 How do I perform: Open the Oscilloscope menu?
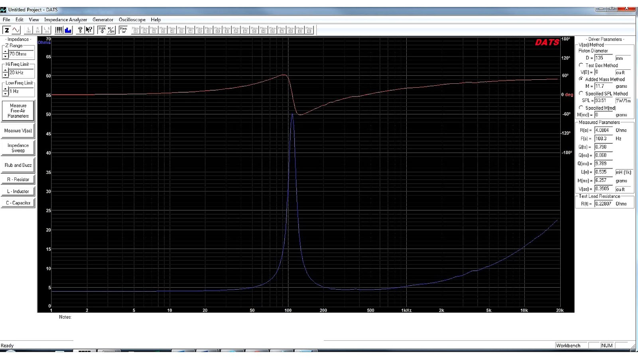(x=132, y=20)
